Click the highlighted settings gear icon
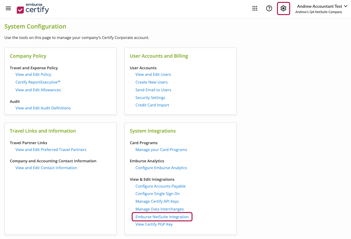This screenshot has width=351, height=239. [283, 8]
